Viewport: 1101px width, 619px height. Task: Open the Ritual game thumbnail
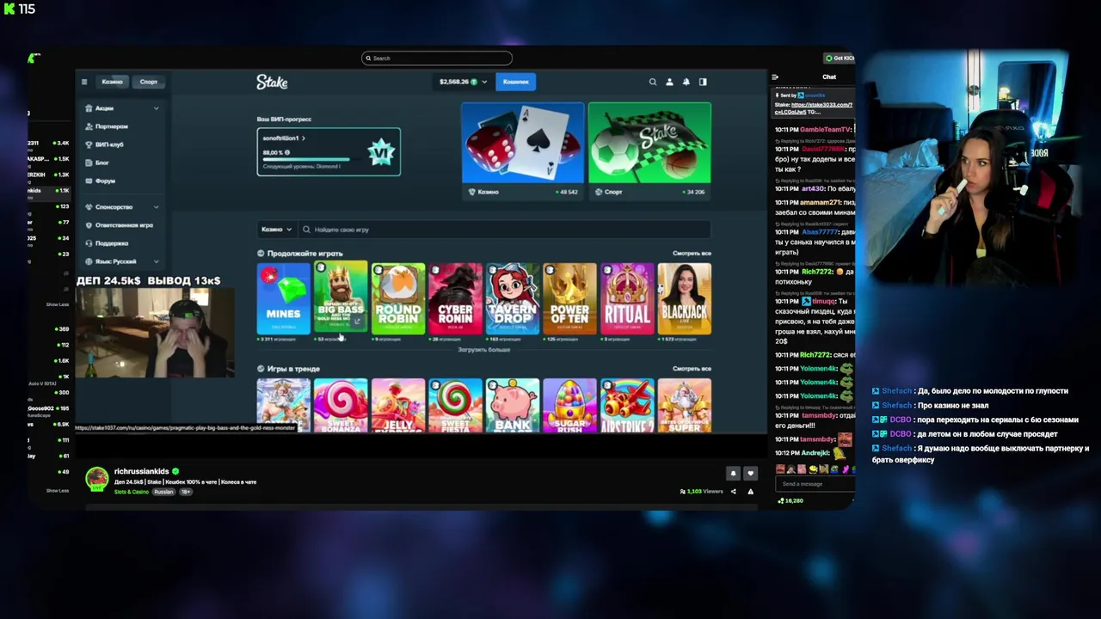(627, 299)
